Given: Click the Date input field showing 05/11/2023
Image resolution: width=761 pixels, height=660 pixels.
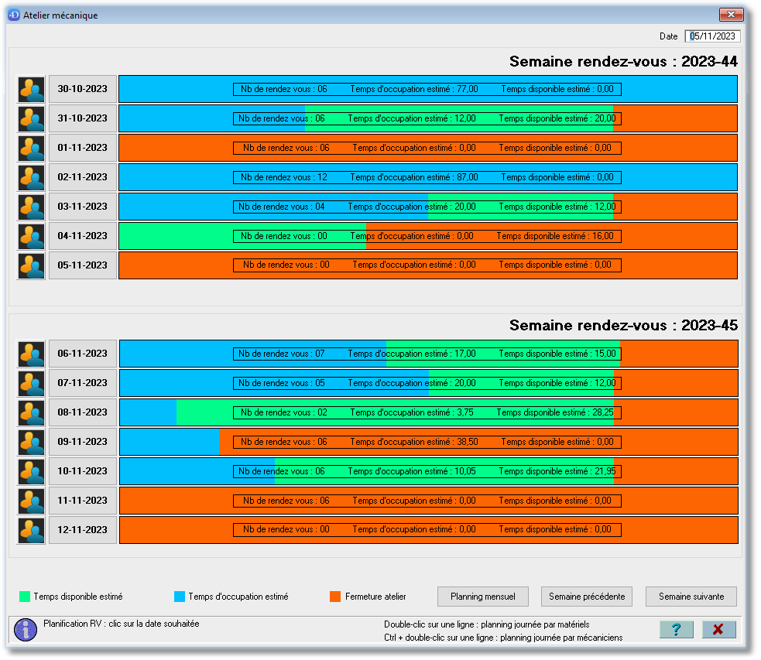Looking at the screenshot, I should (x=712, y=36).
